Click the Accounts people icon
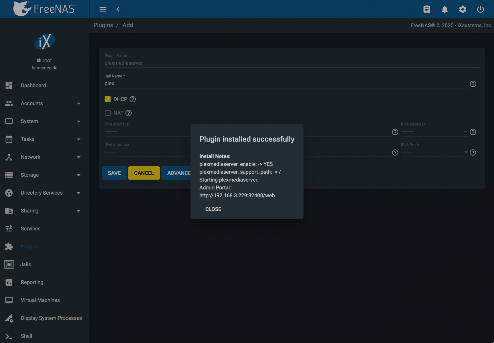Image resolution: width=494 pixels, height=343 pixels. tap(9, 103)
